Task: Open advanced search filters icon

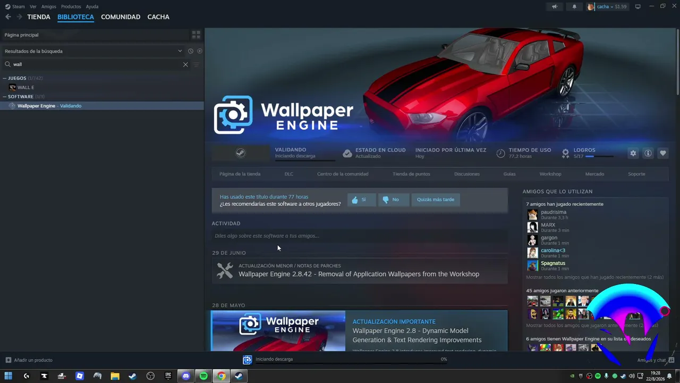Action: click(196, 64)
